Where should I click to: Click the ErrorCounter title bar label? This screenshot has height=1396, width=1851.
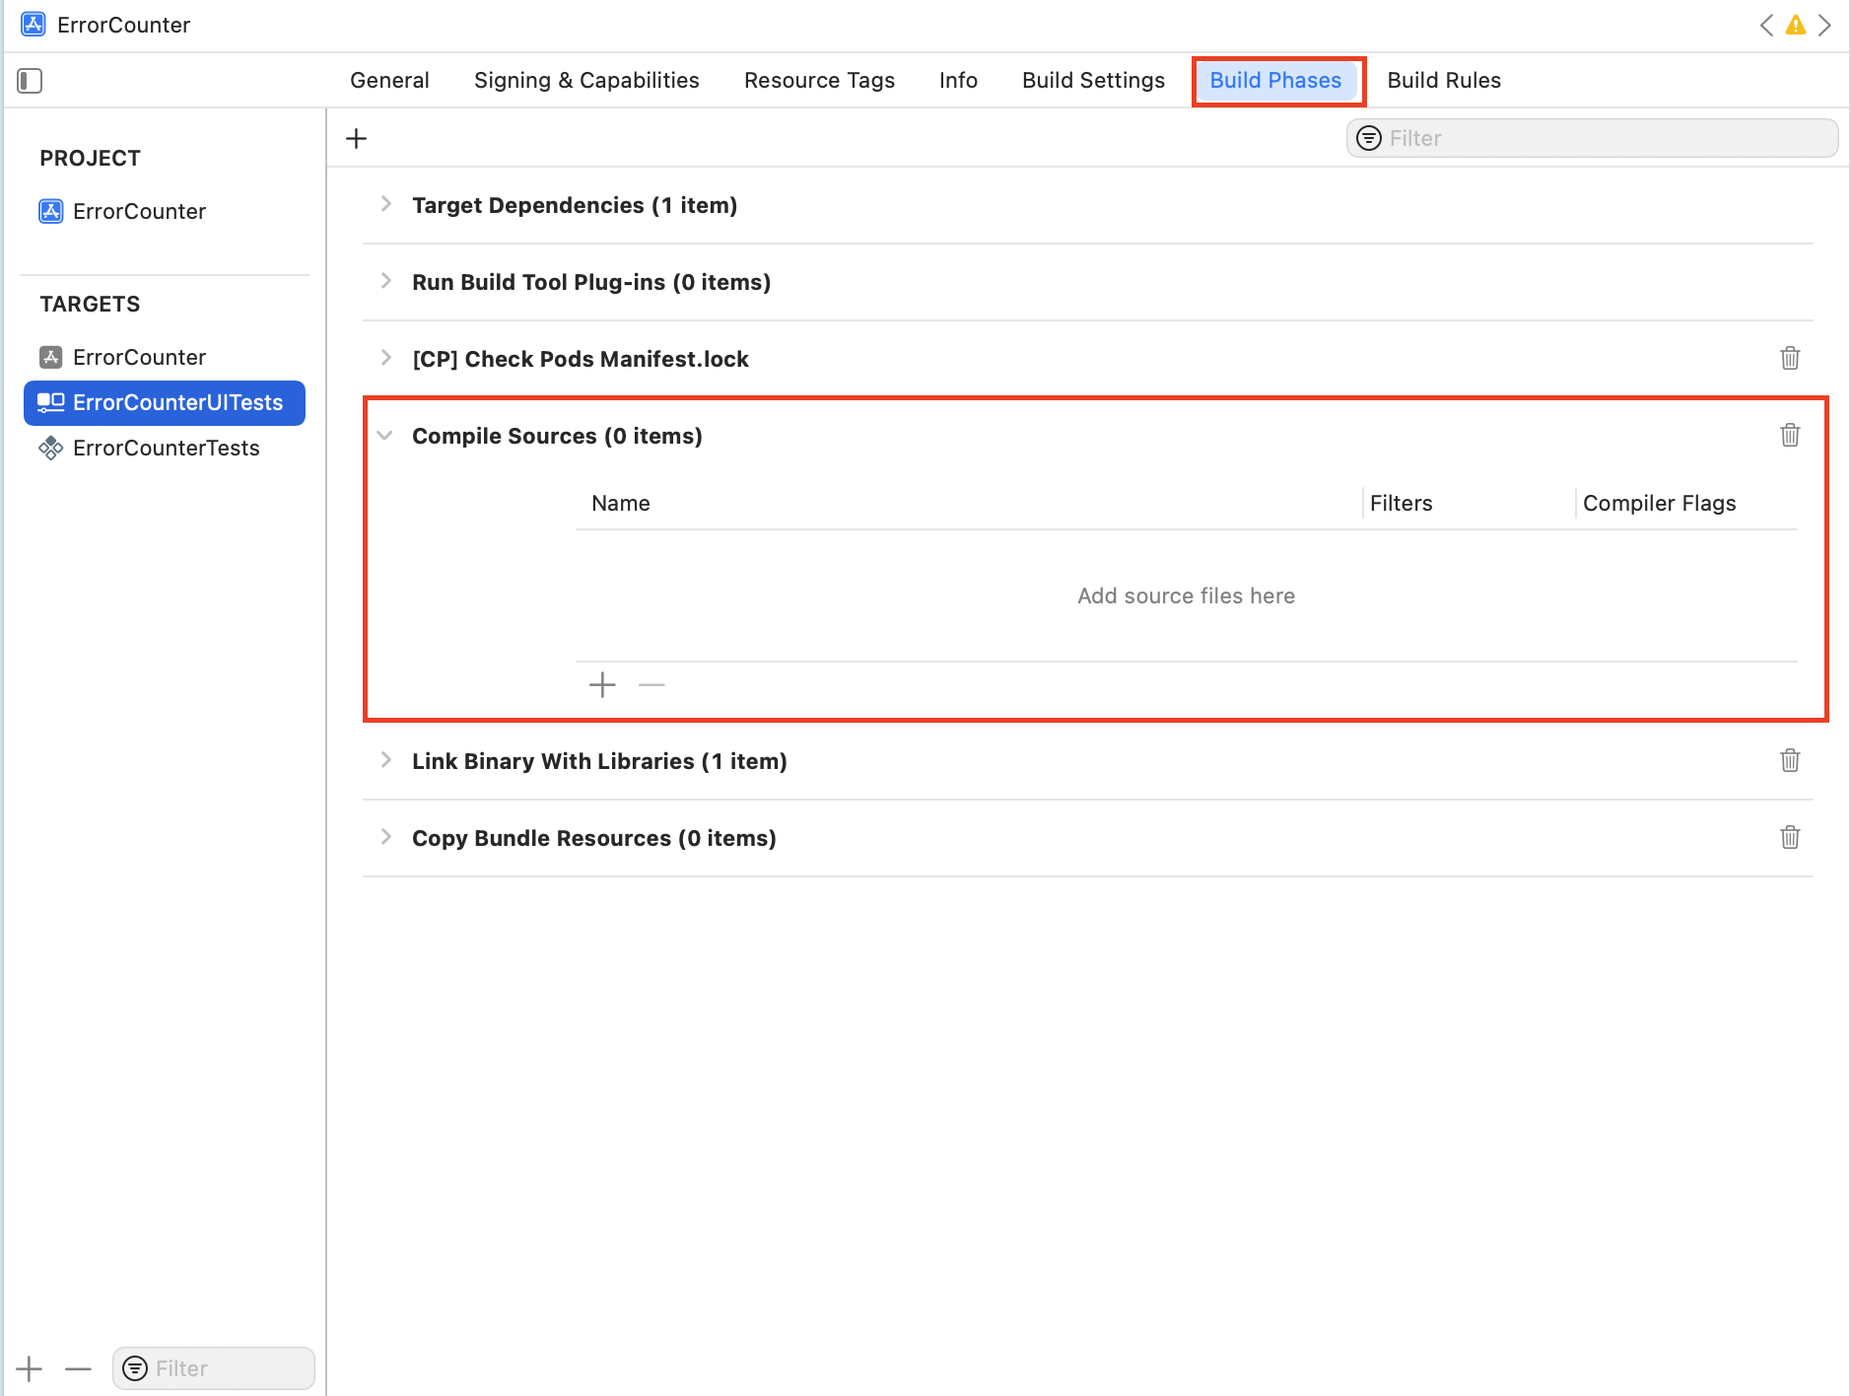(124, 25)
